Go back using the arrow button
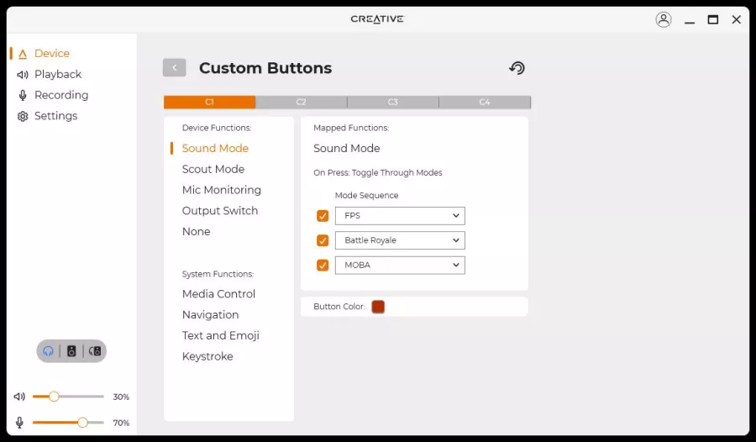This screenshot has height=442, width=756. [174, 67]
